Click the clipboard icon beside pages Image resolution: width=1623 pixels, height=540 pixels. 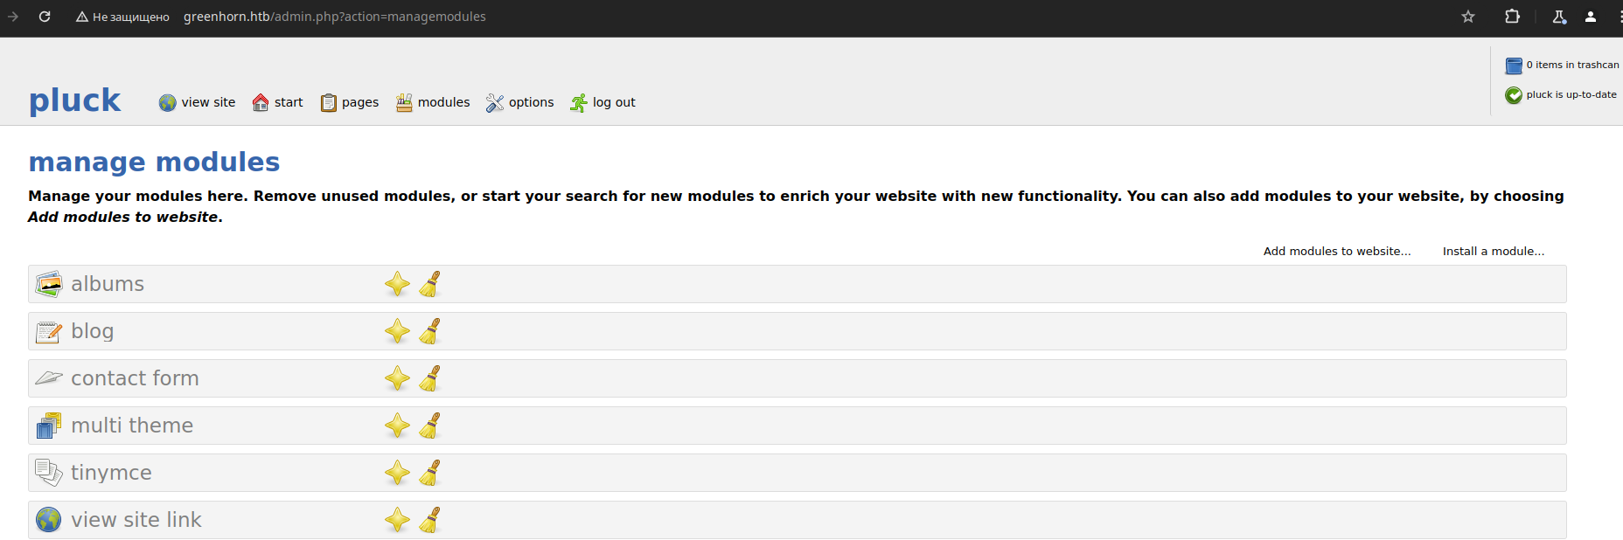click(328, 103)
